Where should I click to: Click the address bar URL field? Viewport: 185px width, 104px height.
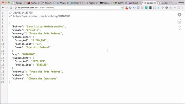click(x=69, y=8)
